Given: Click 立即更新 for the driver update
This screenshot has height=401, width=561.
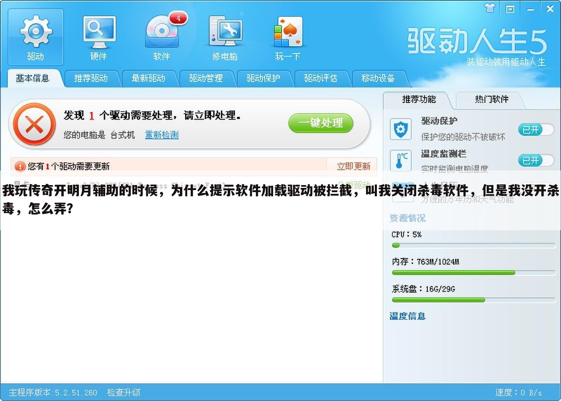Looking at the screenshot, I should tap(353, 166).
